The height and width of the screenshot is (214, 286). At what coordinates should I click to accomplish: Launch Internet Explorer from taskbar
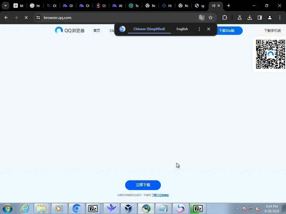(25, 208)
